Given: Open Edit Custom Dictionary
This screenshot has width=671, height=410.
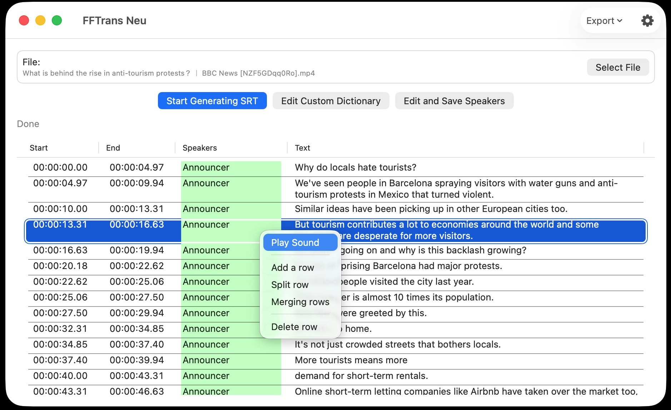Looking at the screenshot, I should click(x=331, y=101).
